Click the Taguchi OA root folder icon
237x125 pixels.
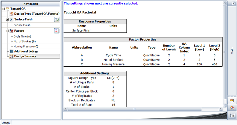coord(7,9)
